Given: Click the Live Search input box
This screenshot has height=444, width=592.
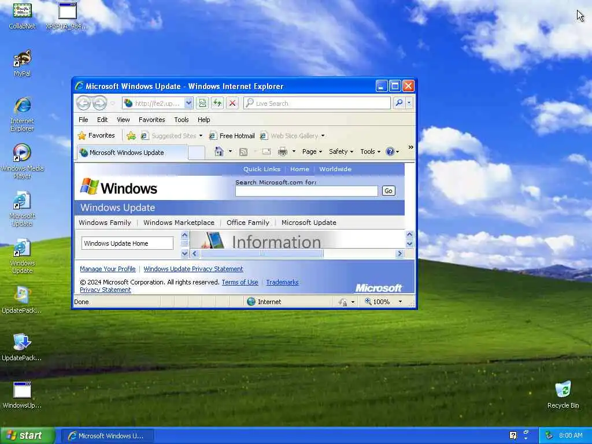Looking at the screenshot, I should pos(317,103).
